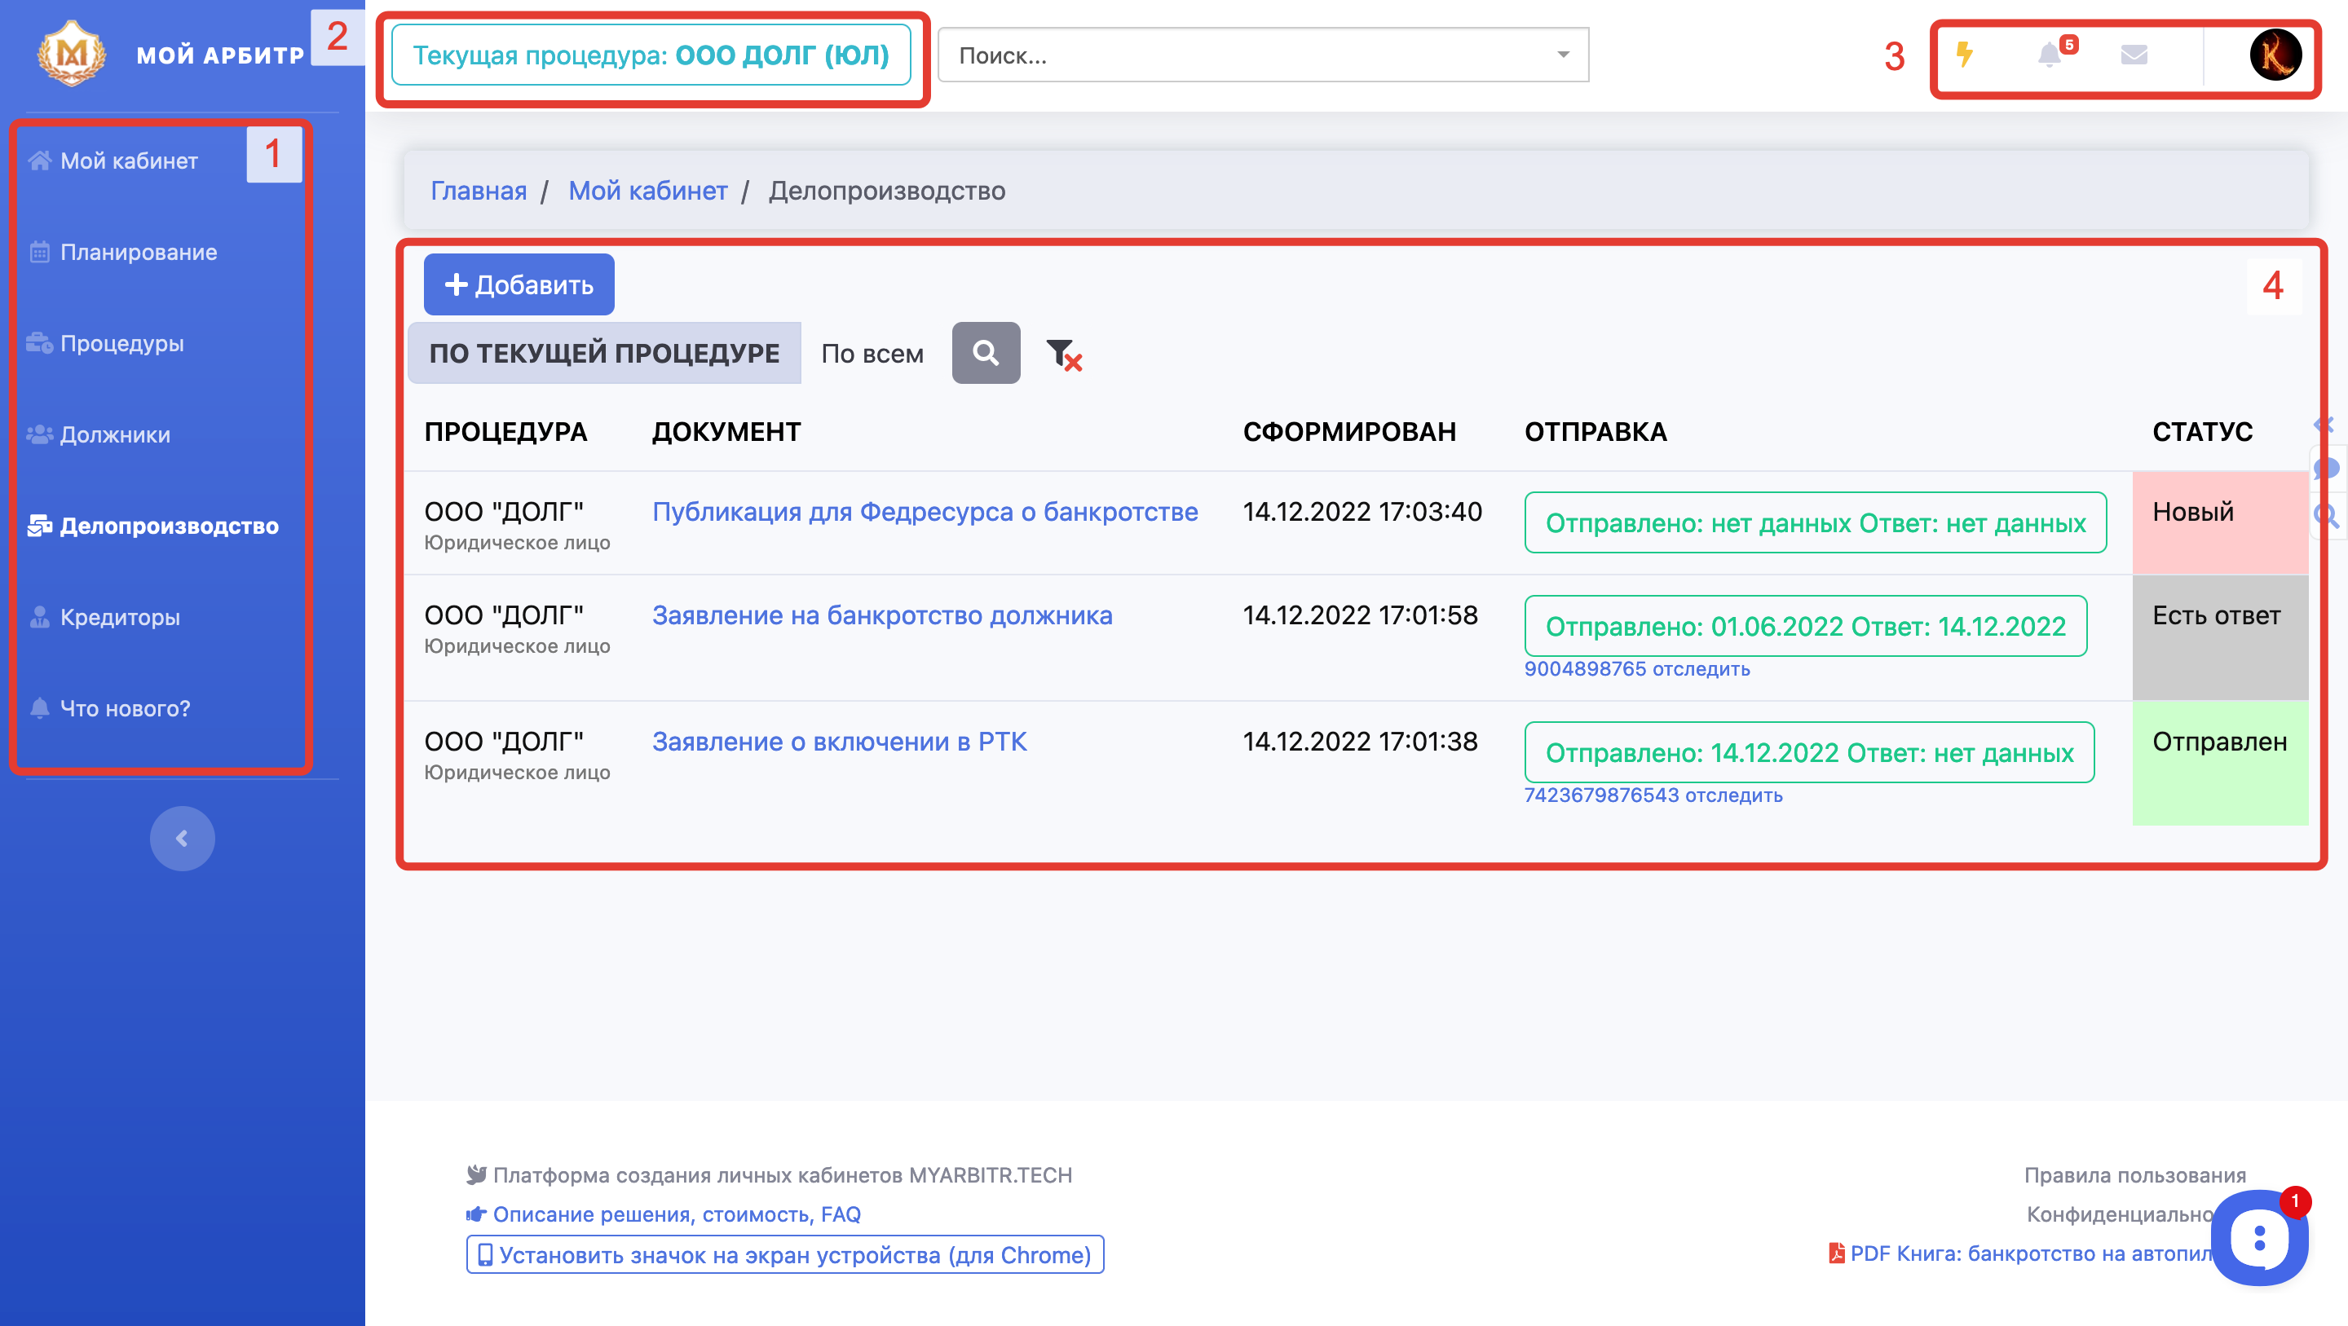Collapse the sidebar with round arrow button

183,838
